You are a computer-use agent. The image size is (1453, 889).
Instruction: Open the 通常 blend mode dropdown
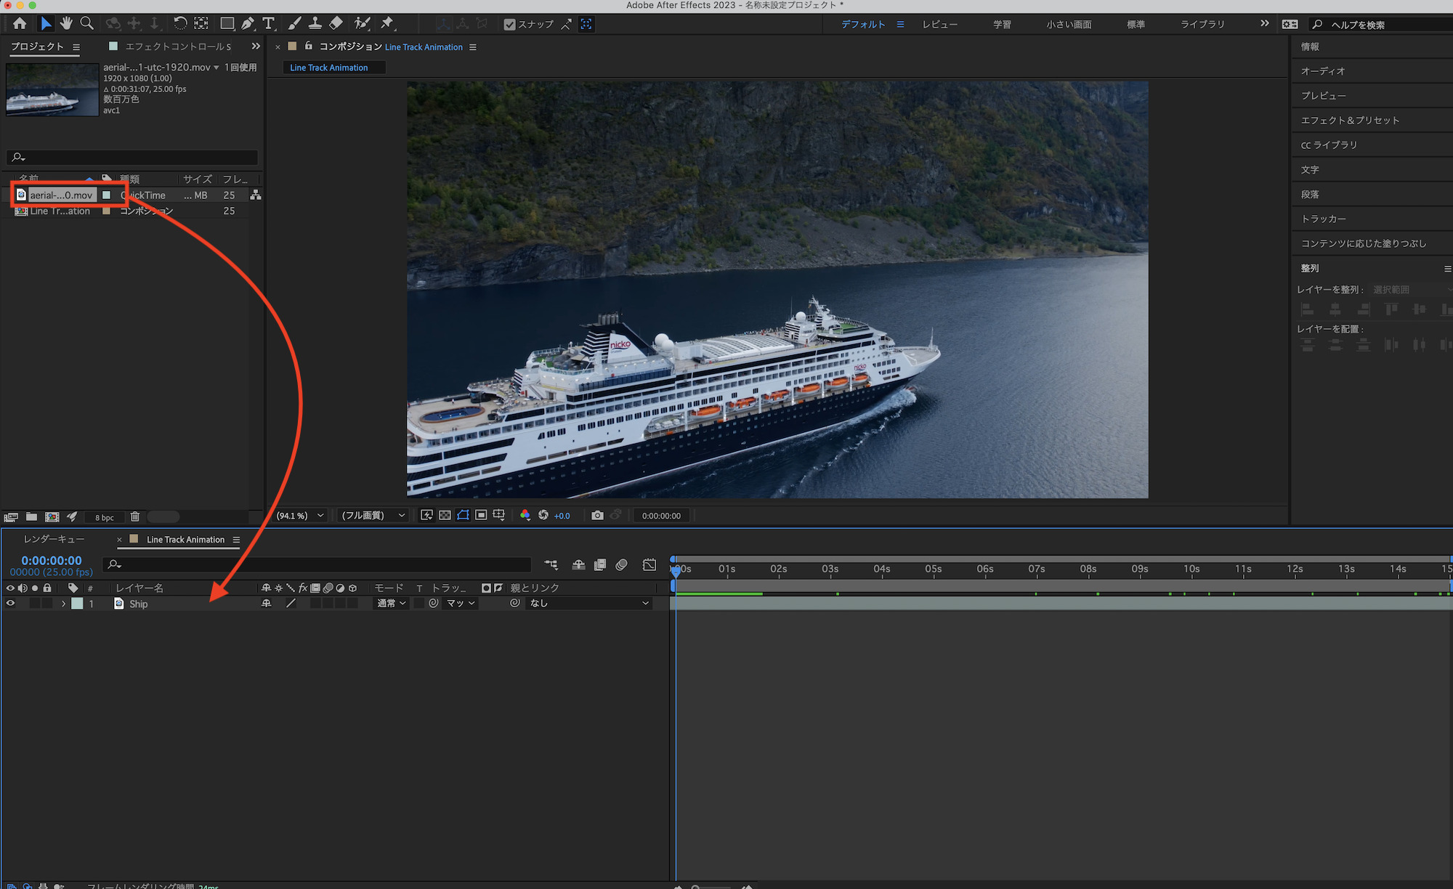pos(391,604)
